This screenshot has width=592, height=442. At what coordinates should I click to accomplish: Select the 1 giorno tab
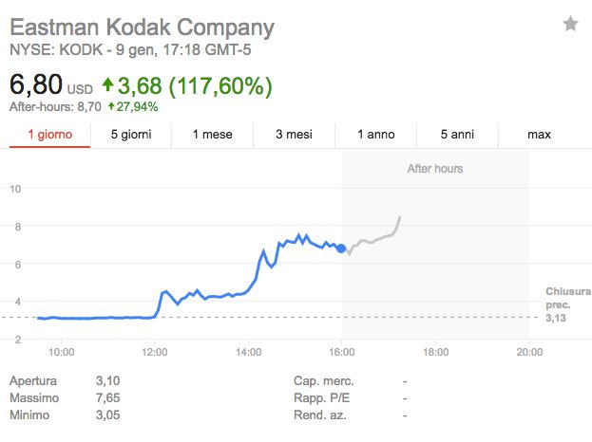(49, 135)
